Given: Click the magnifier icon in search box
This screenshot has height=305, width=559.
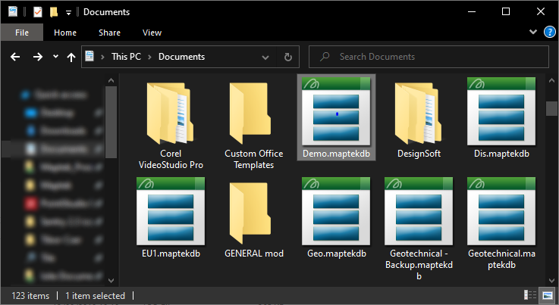Looking at the screenshot, I should 325,57.
